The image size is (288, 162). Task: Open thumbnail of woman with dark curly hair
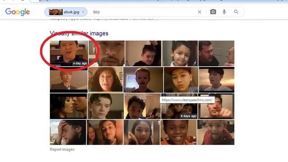(105, 80)
